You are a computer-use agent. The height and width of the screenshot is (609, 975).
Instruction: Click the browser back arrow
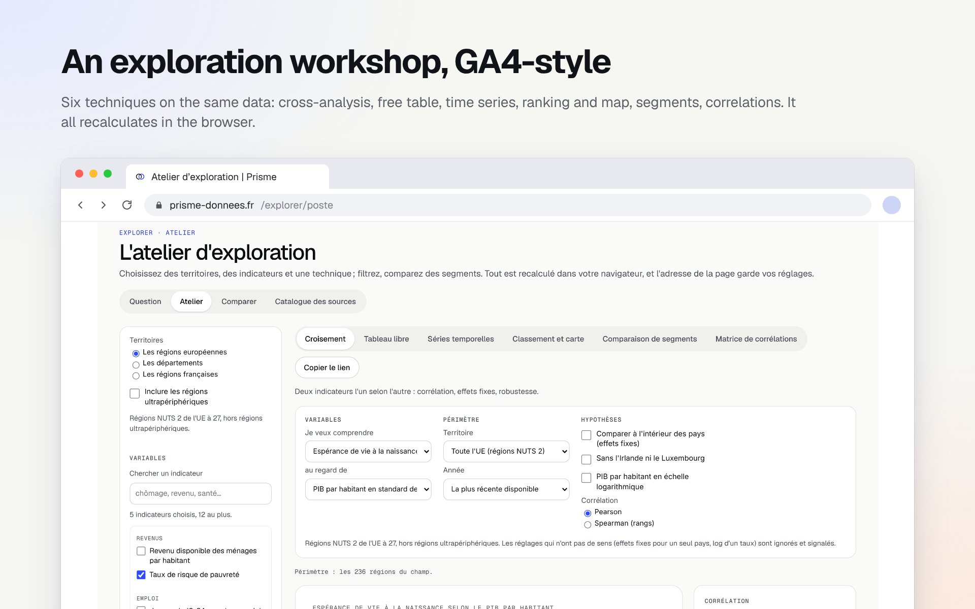(x=80, y=205)
